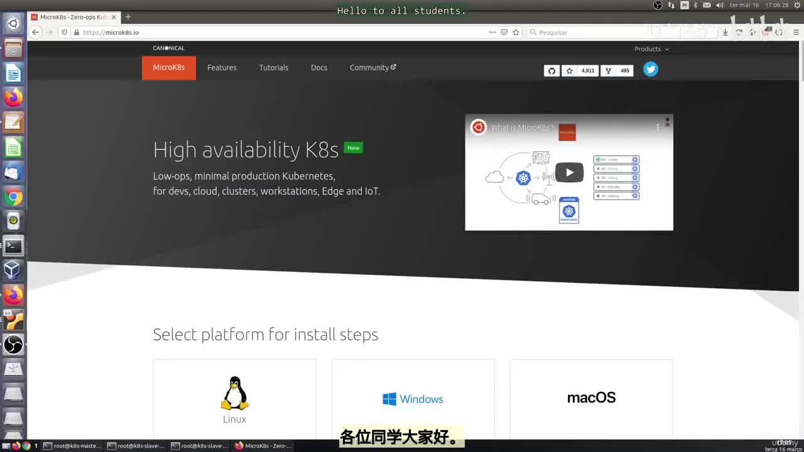Open the MicroK8s Twitter icon
The height and width of the screenshot is (452, 804).
(651, 70)
